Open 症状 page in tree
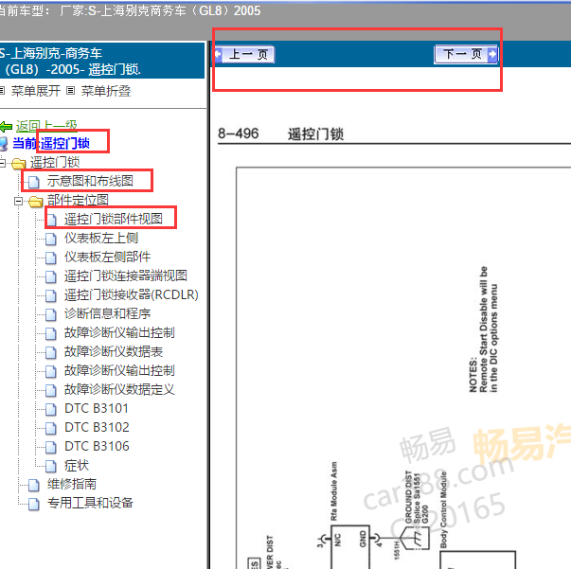Image resolution: width=571 pixels, height=569 pixels. [x=77, y=465]
